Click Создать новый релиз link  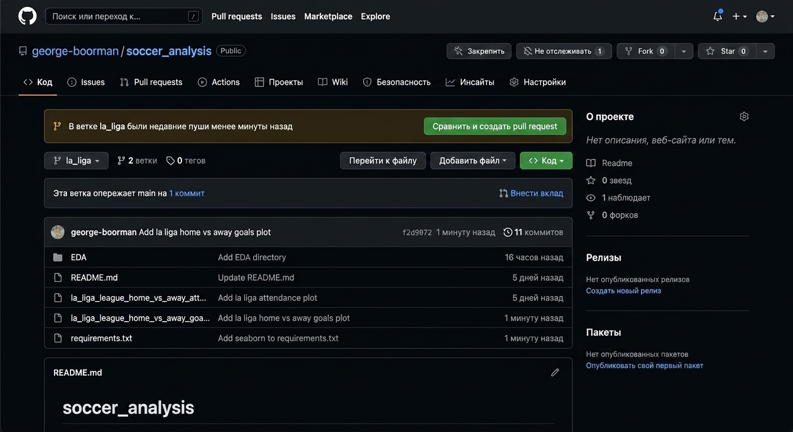(623, 291)
